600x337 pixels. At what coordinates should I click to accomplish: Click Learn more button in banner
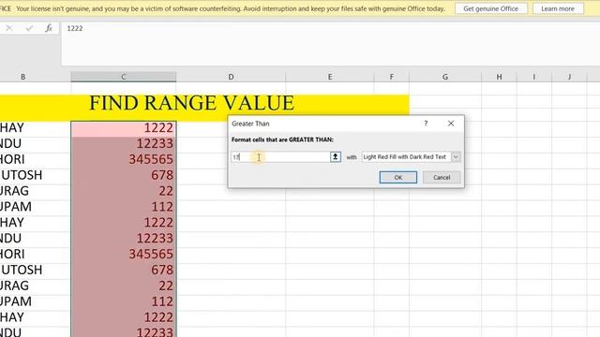[x=558, y=8]
